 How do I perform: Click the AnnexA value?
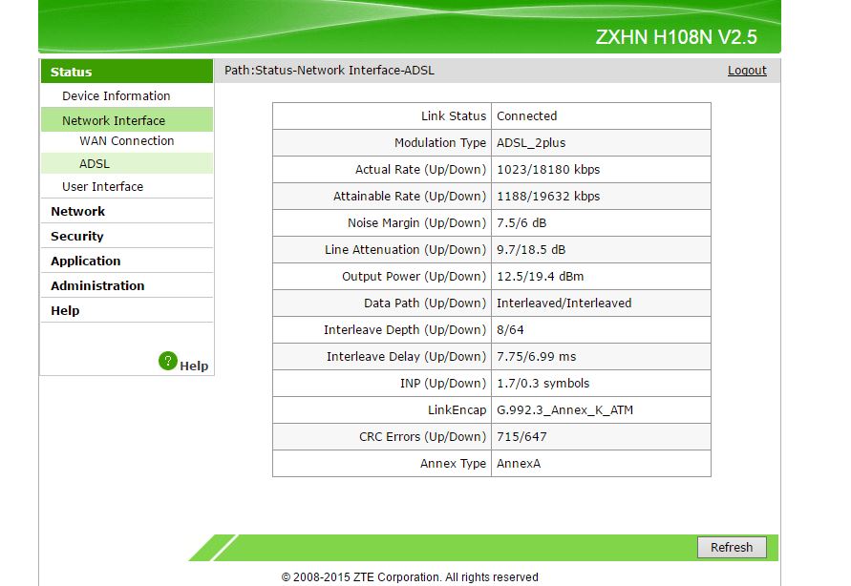(x=519, y=464)
